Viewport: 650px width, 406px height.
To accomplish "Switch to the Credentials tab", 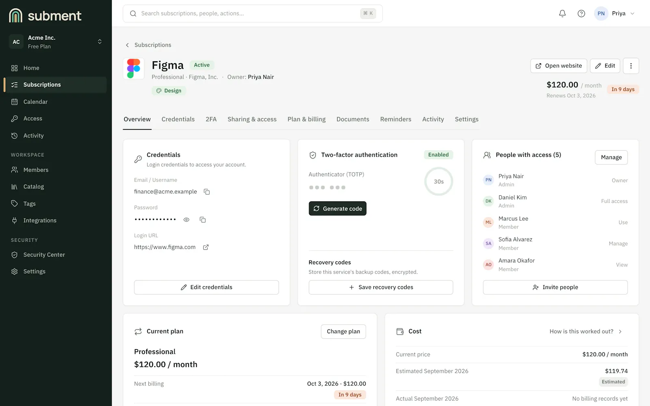I will tap(178, 119).
